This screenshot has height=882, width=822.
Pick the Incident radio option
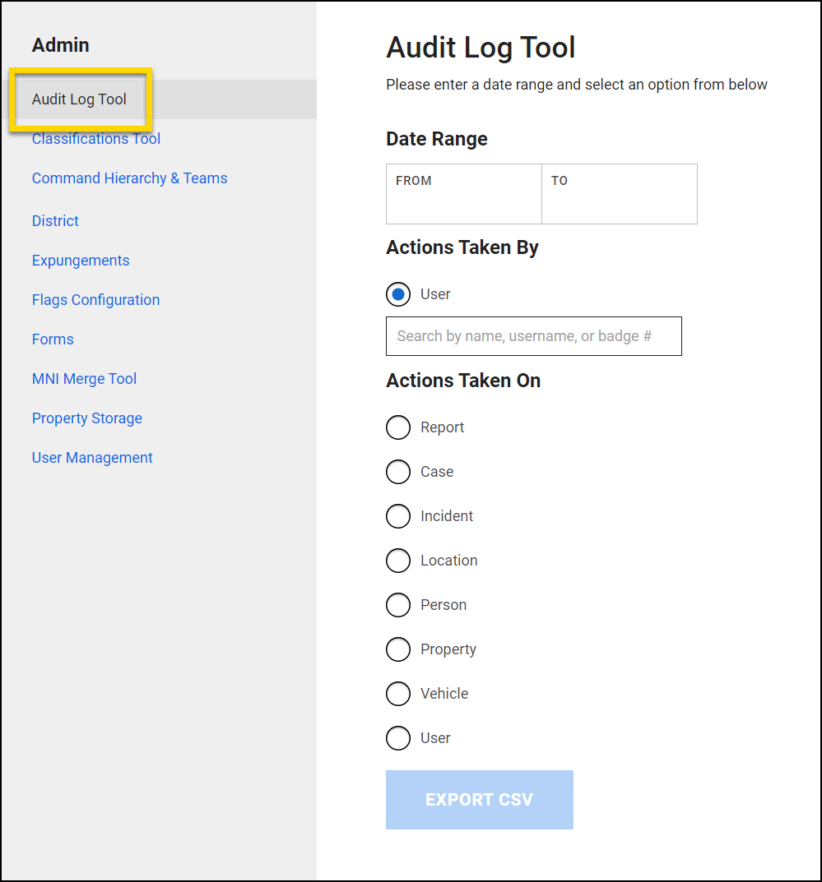[398, 516]
